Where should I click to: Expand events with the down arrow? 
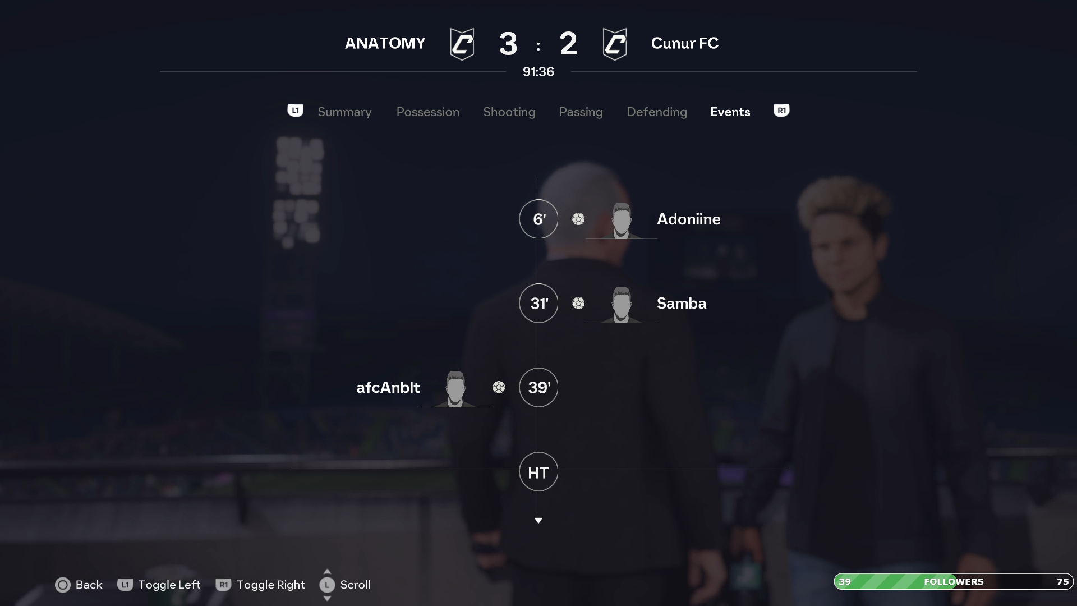click(x=538, y=521)
